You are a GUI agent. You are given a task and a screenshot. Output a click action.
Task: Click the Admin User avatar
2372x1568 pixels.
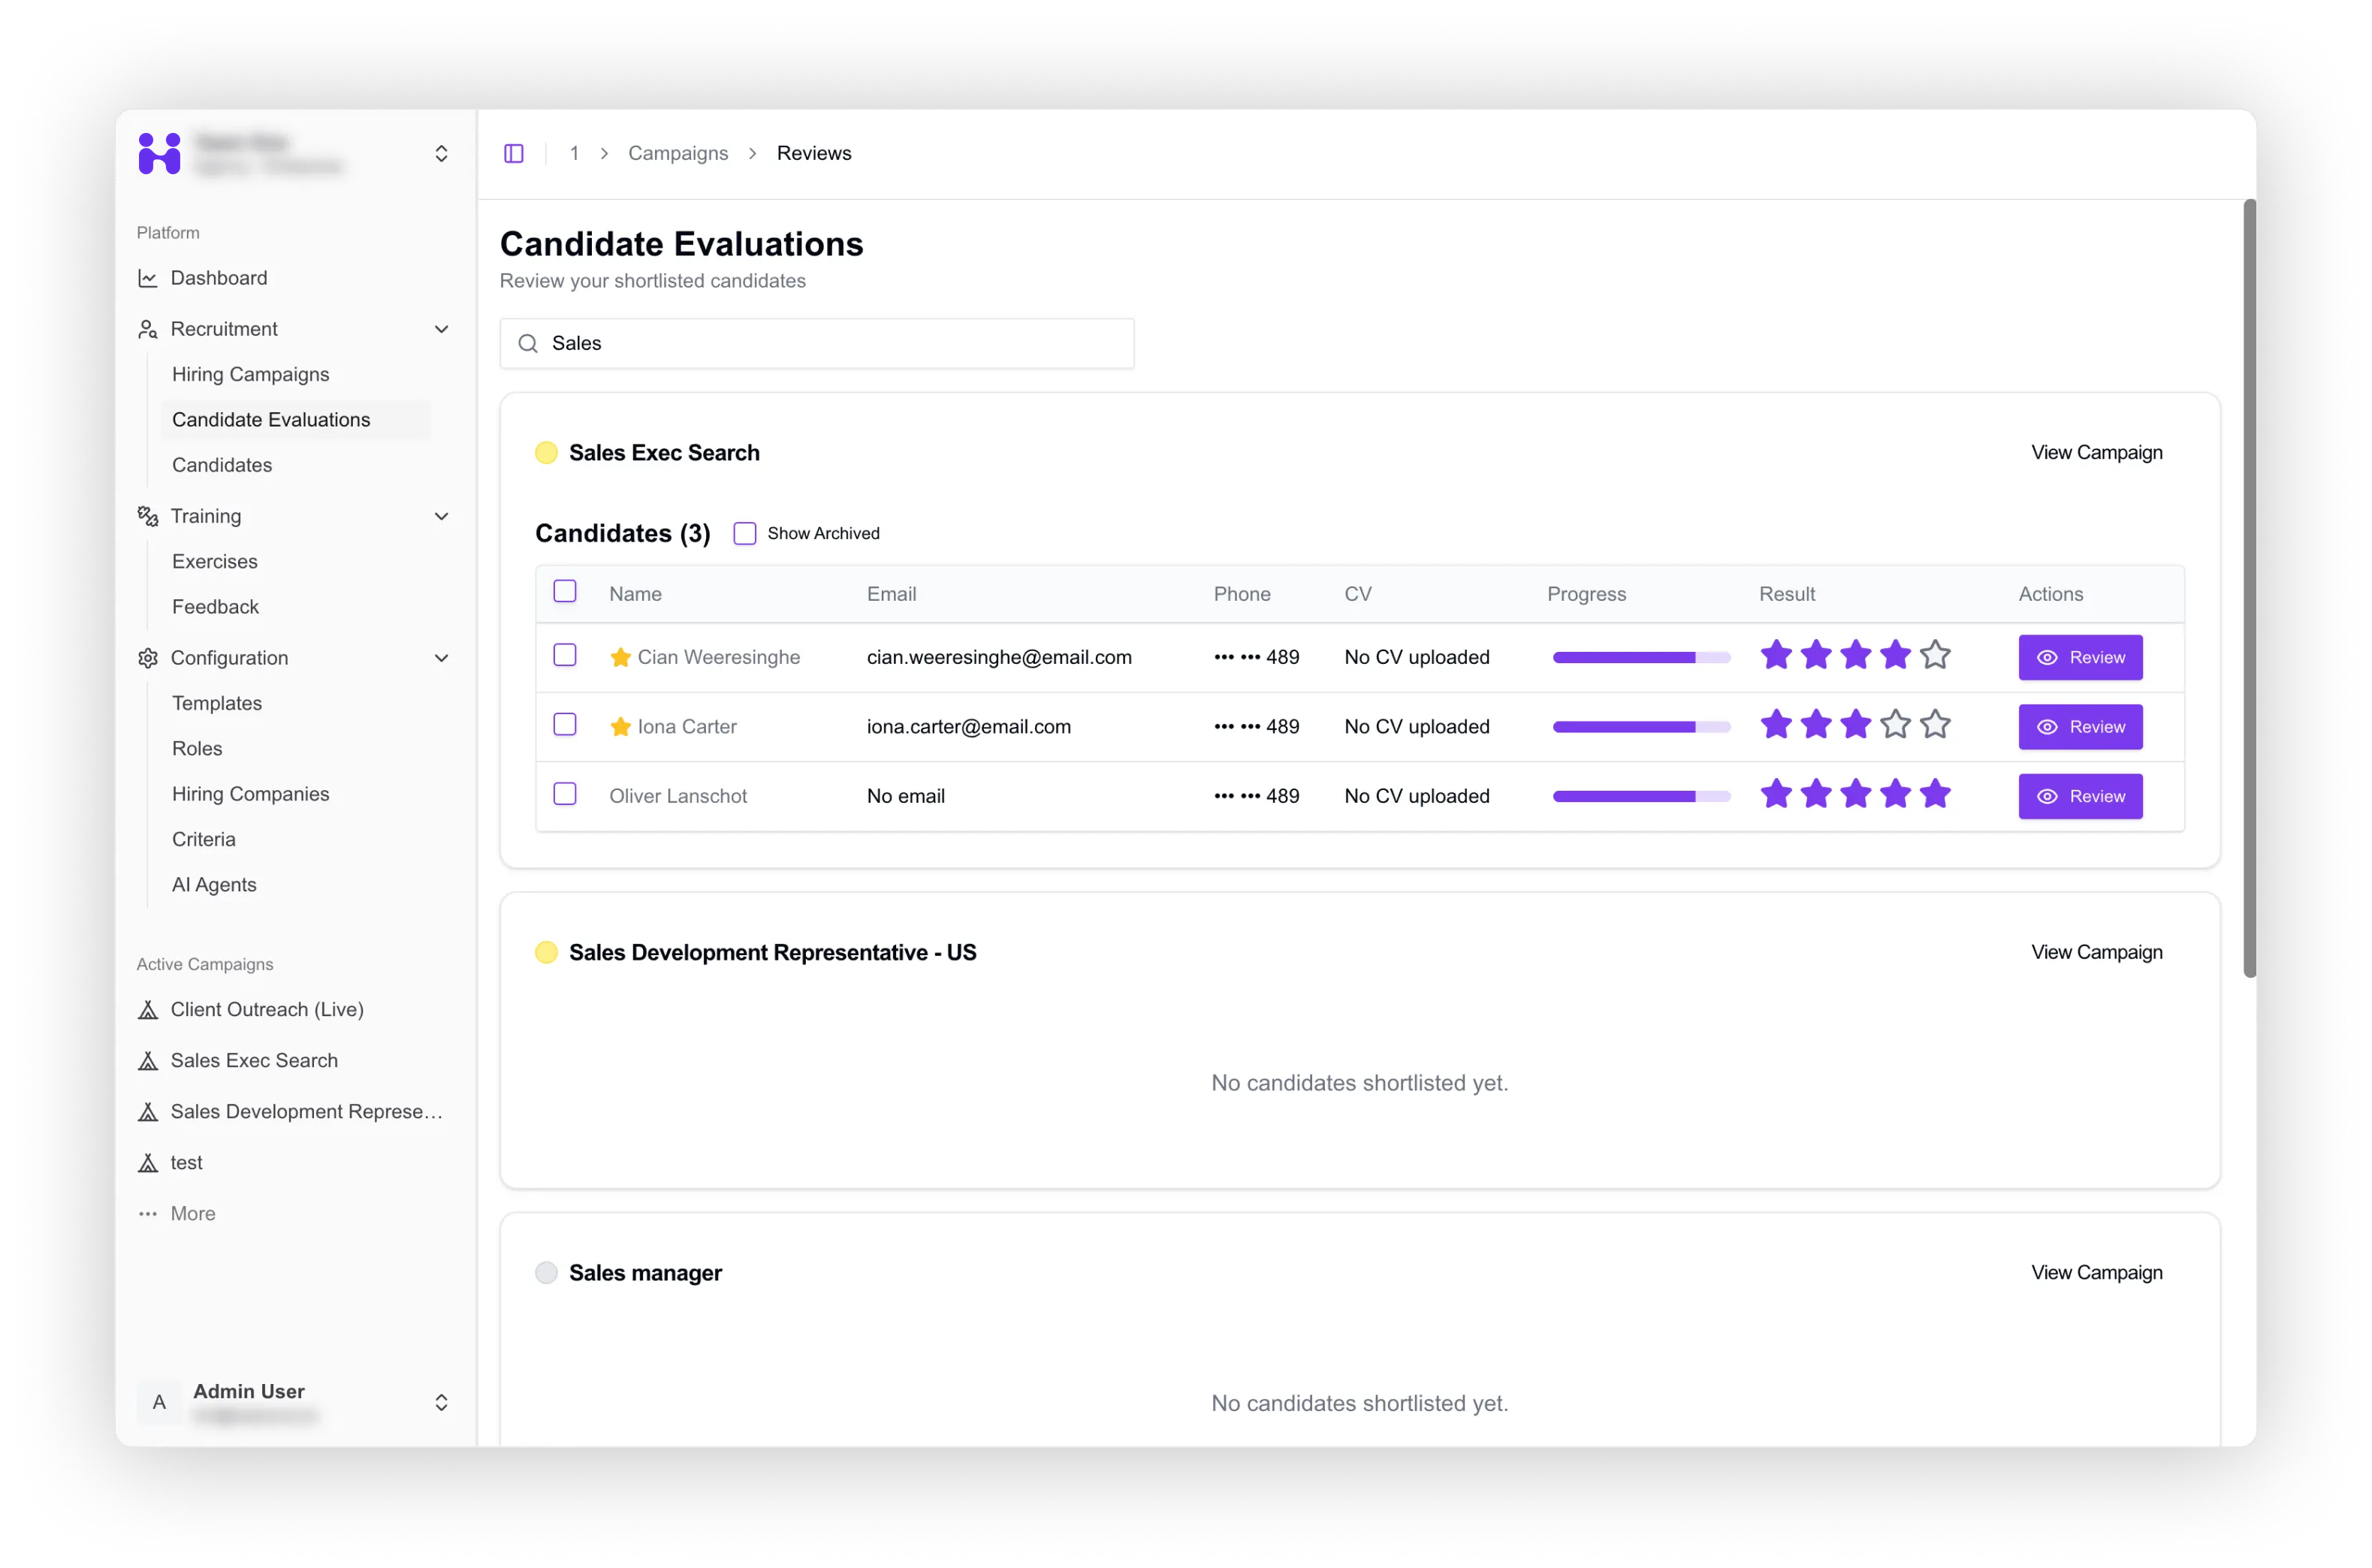pos(159,1402)
